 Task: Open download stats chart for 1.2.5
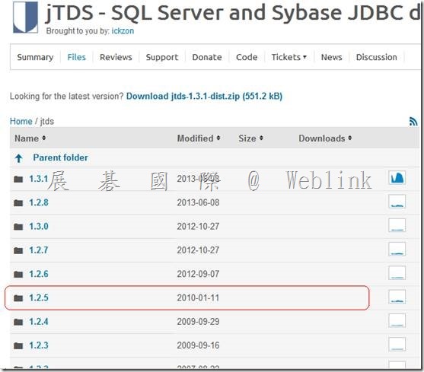tap(397, 297)
